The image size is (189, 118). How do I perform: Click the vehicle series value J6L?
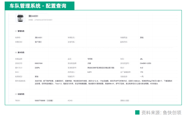click(x=142, y=59)
